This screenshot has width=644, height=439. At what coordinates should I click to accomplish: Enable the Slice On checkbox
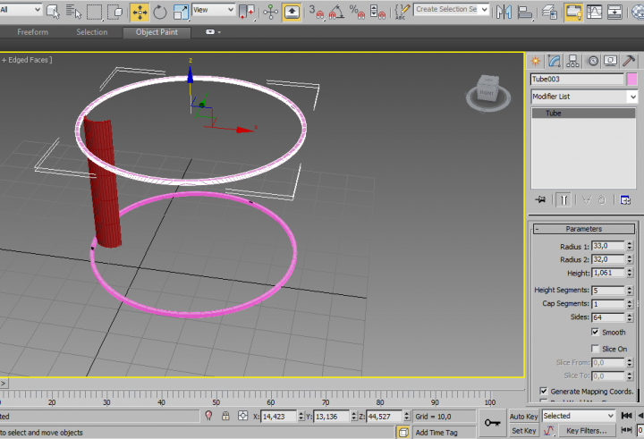[x=595, y=348]
